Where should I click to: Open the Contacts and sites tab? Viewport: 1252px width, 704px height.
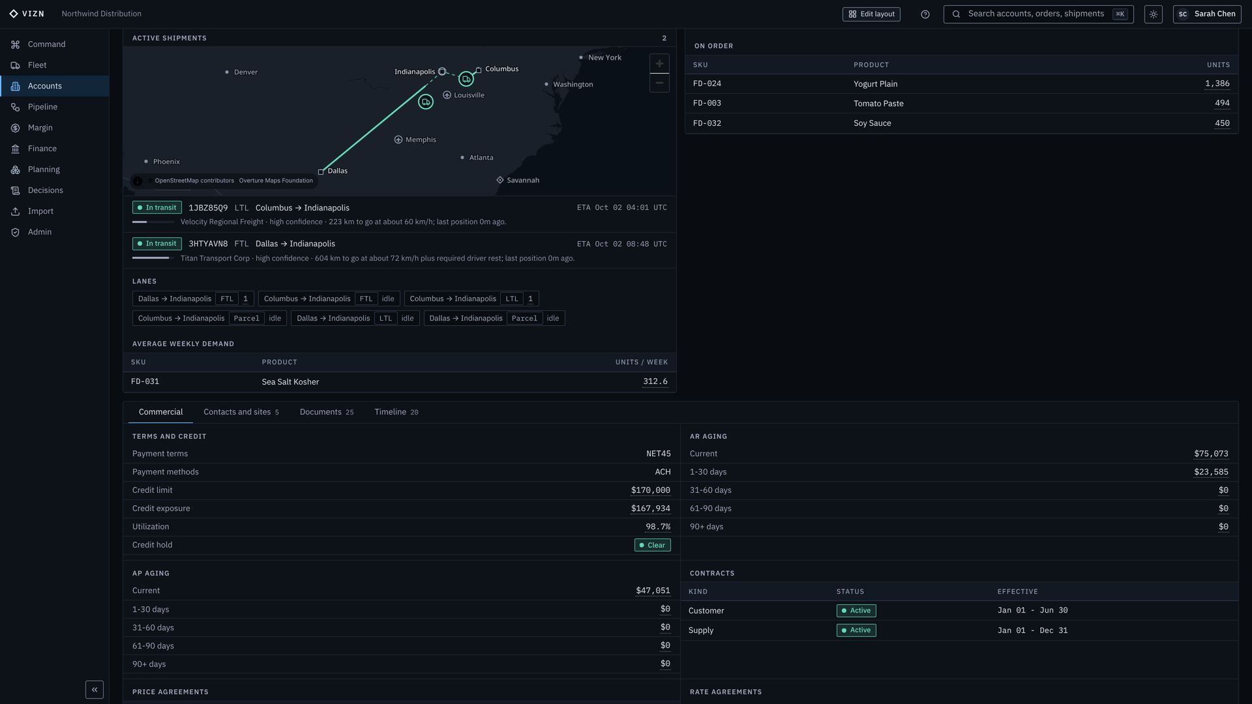(241, 412)
